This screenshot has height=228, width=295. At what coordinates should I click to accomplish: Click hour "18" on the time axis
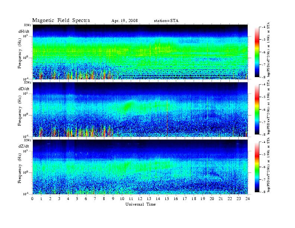pyautogui.click(x=194, y=199)
